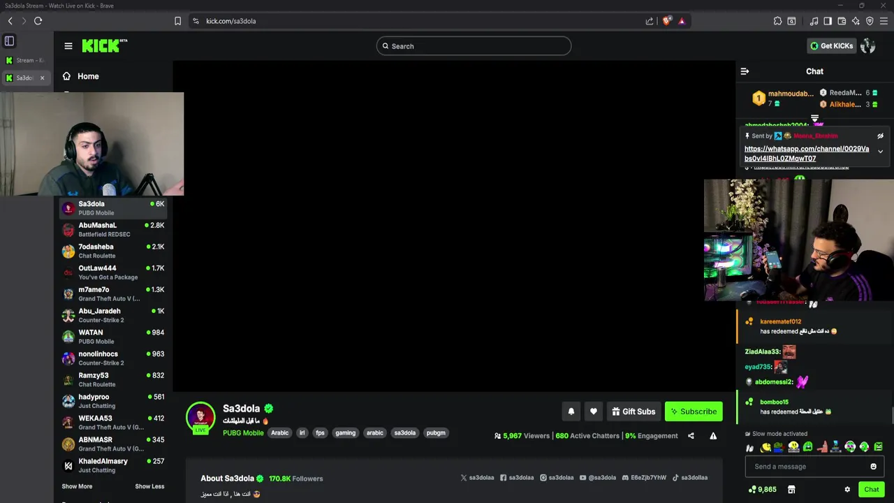Open the user profile avatar at top right
This screenshot has width=894, height=503.
[x=868, y=46]
